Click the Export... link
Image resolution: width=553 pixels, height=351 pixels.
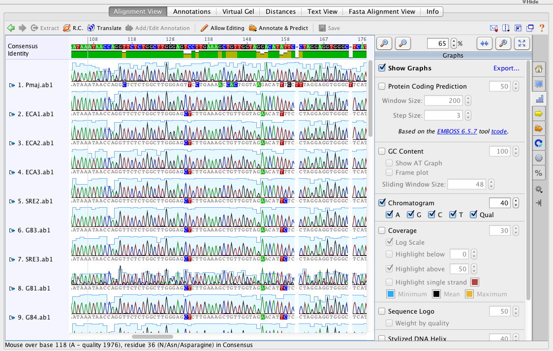coord(506,68)
